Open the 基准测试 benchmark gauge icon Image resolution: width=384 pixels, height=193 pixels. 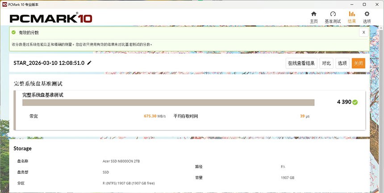coord(332,14)
